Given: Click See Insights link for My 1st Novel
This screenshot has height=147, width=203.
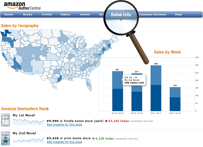Looking at the screenshot, I should [64, 125].
